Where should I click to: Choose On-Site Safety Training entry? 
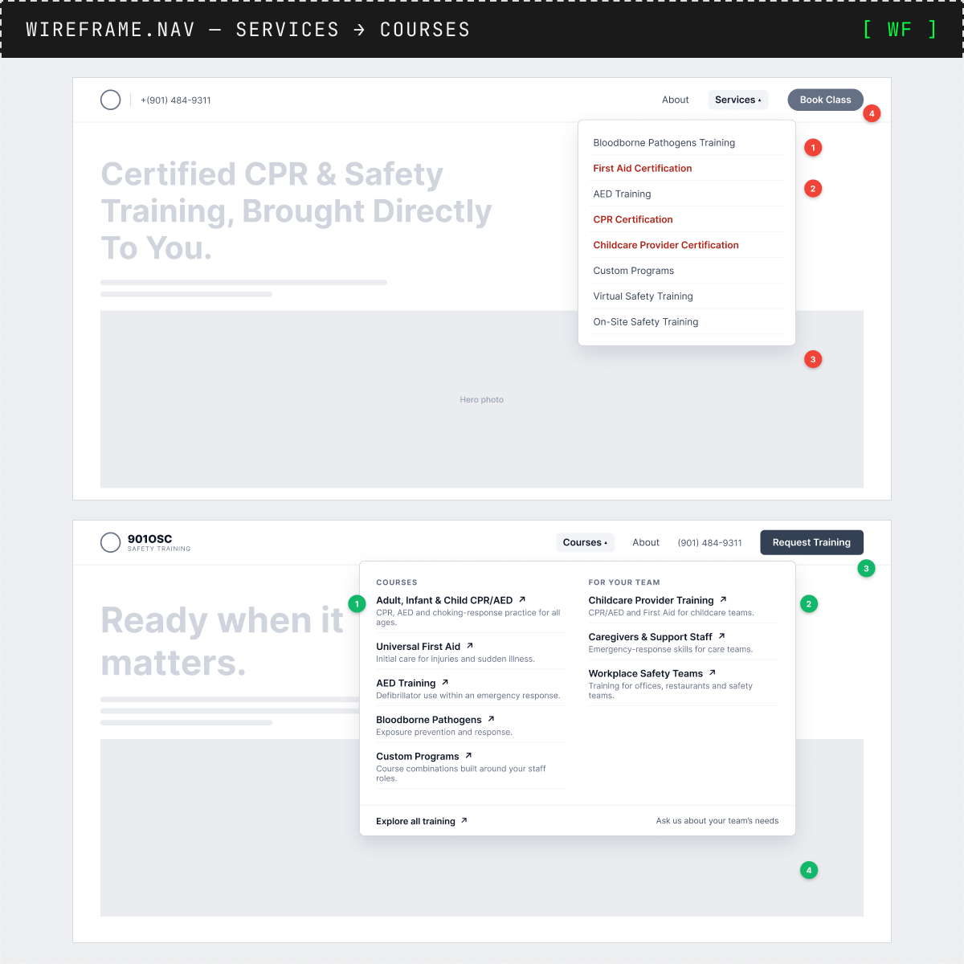[x=688, y=322]
